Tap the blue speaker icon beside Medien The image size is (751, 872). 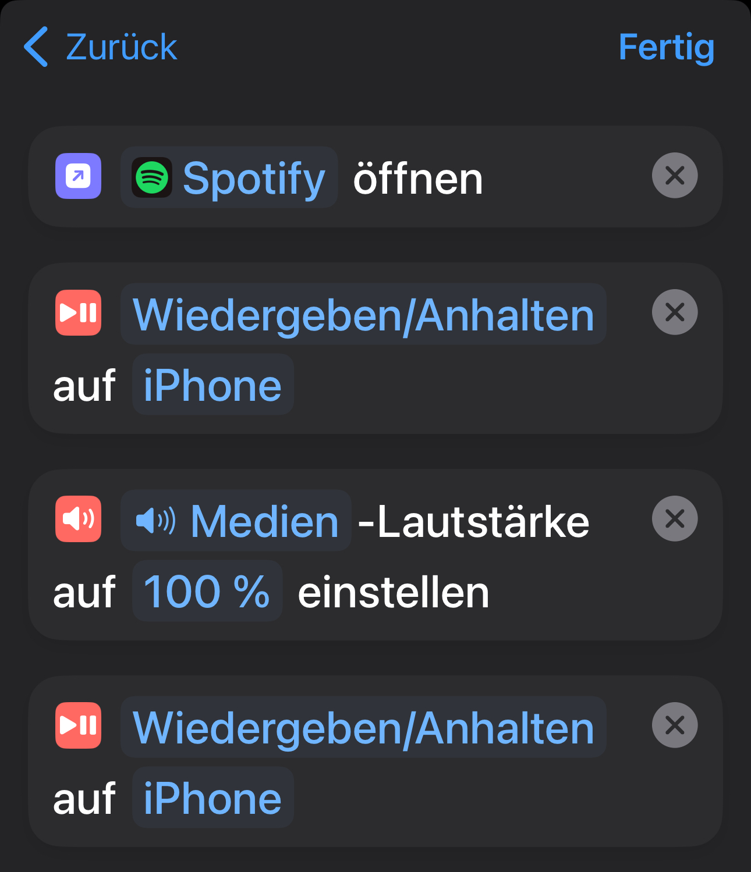pyautogui.click(x=155, y=521)
